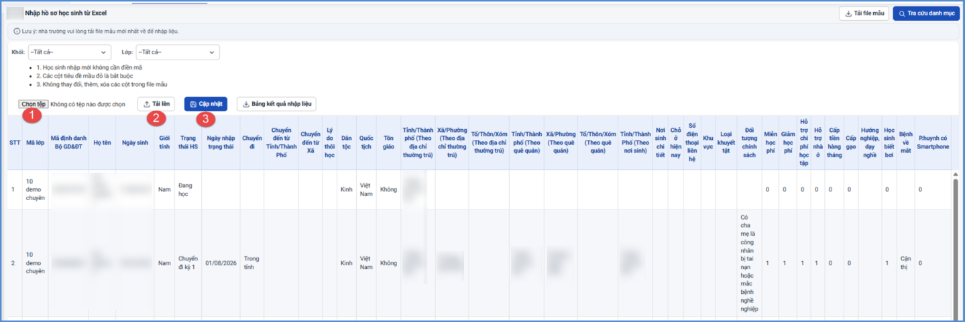The width and height of the screenshot is (965, 322).
Task: Click floppy disk icon in Cập nhật
Action: pos(193,104)
